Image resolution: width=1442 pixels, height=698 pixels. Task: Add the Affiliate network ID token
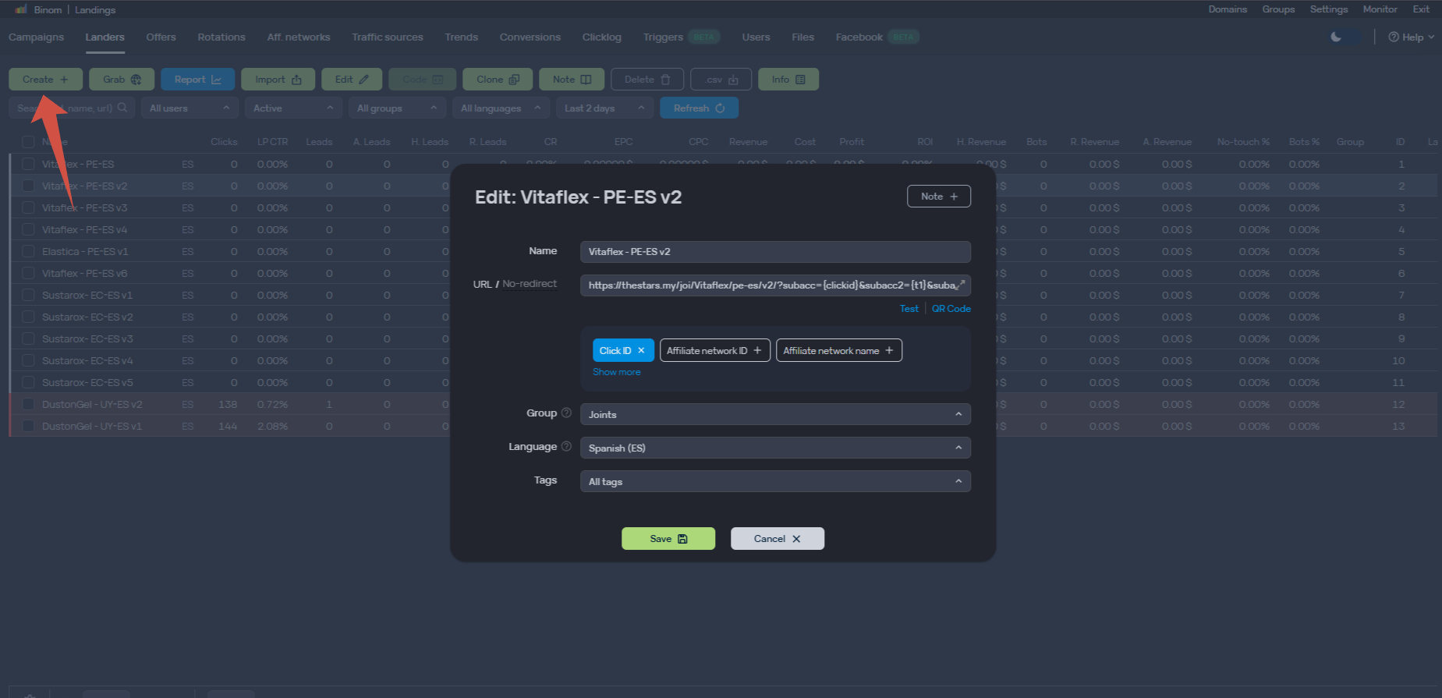[715, 350]
